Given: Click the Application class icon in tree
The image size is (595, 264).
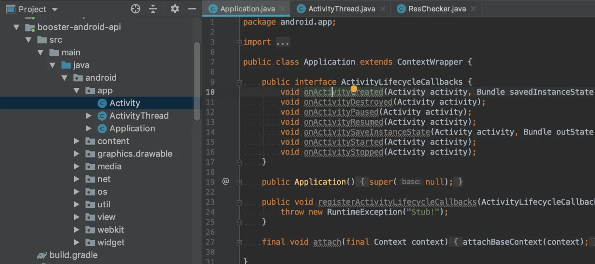Looking at the screenshot, I should tap(102, 129).
